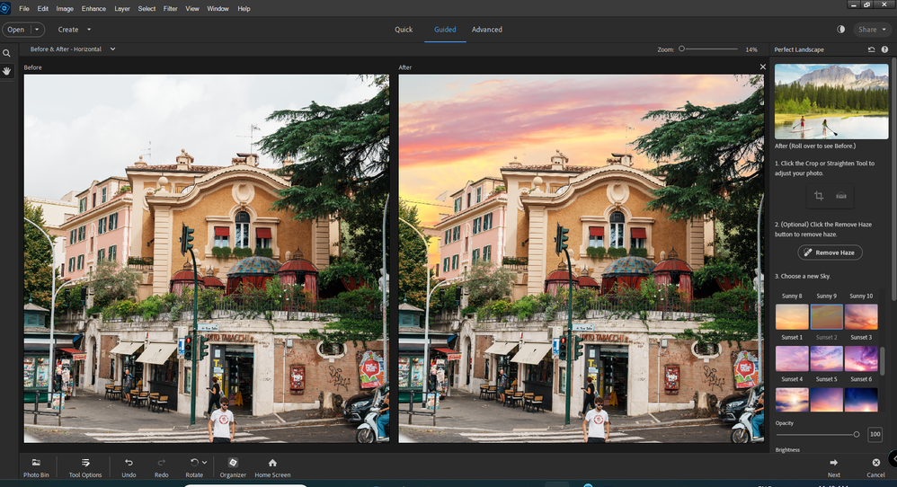Click the zoom percentage value 14%
This screenshot has height=487, width=897.
click(751, 49)
